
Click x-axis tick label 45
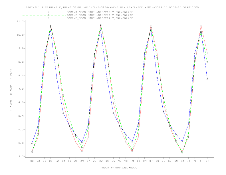click(x=126, y=161)
